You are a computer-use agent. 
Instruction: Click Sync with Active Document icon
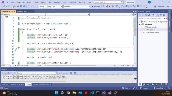158,15
